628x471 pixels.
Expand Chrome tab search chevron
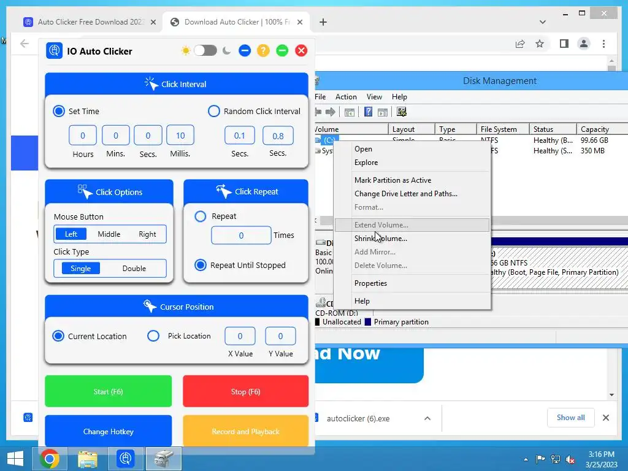pos(543,22)
